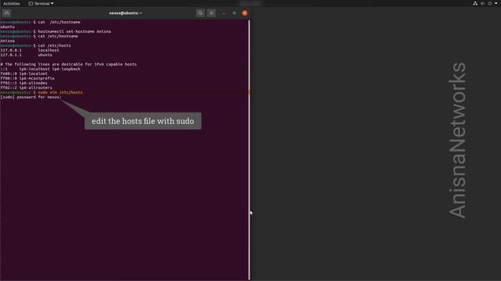The image size is (501, 281).
Task: Click the 'fe00::0 ip6-localnet' line
Action: click(x=23, y=73)
